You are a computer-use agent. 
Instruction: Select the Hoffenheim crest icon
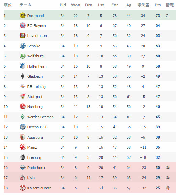pos(23,66)
